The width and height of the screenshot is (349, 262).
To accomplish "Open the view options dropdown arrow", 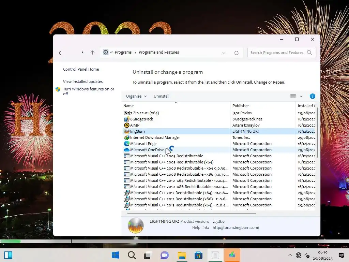I will point(301,96).
